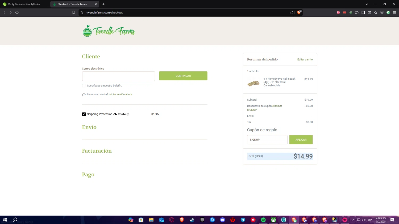The height and width of the screenshot is (224, 399).
Task: Open Windows Start menu
Action: click(x=5, y=220)
